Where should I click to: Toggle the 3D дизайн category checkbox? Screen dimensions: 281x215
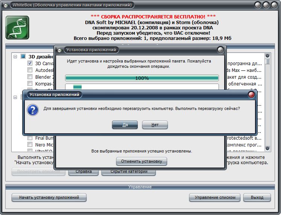pos(23,56)
